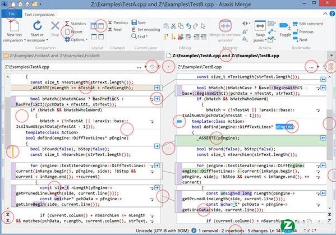The width and height of the screenshot is (336, 235).
Task: Select the Text comparisons ribbon tab
Action: point(39,15)
